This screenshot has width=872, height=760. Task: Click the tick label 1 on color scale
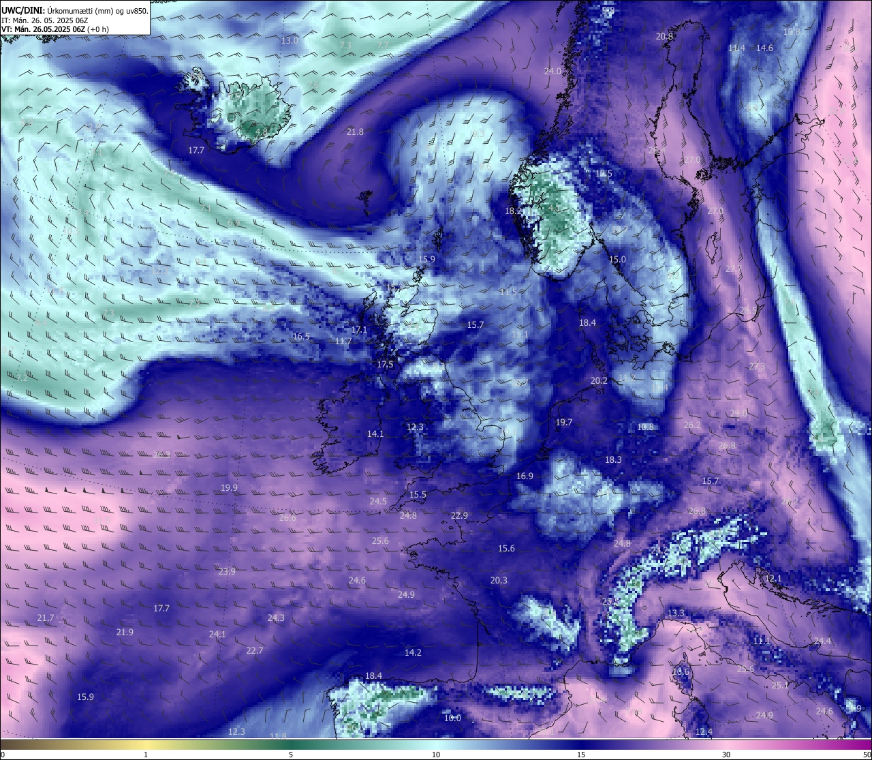point(146,755)
